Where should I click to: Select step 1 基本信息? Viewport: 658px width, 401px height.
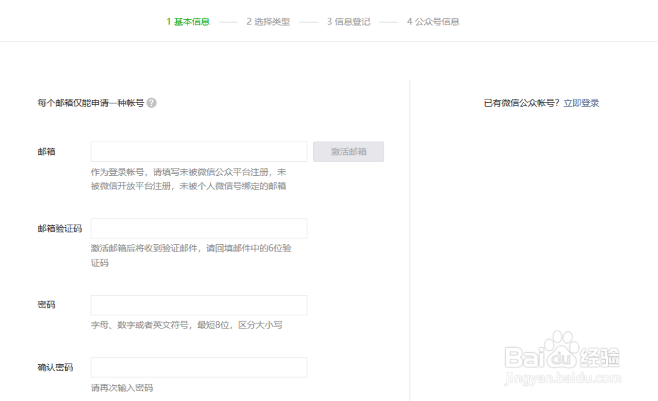click(188, 22)
